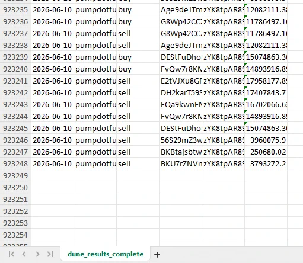The image size is (303, 263).
Task: Select empty row header 923254
Action: point(15,235)
